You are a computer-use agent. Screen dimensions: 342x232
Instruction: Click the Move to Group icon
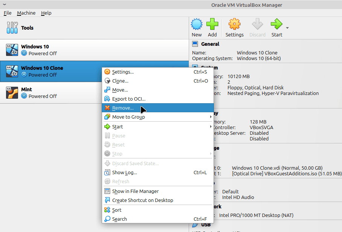coord(107,117)
